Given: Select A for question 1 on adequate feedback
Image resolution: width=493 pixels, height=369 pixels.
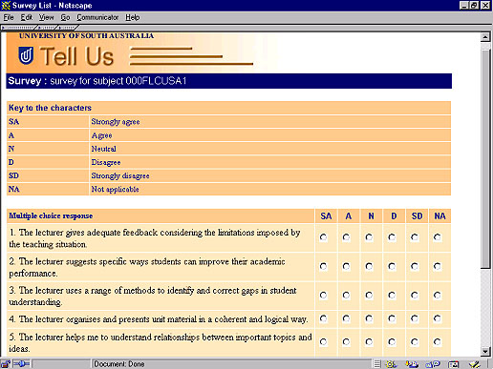Looking at the screenshot, I should [346, 237].
